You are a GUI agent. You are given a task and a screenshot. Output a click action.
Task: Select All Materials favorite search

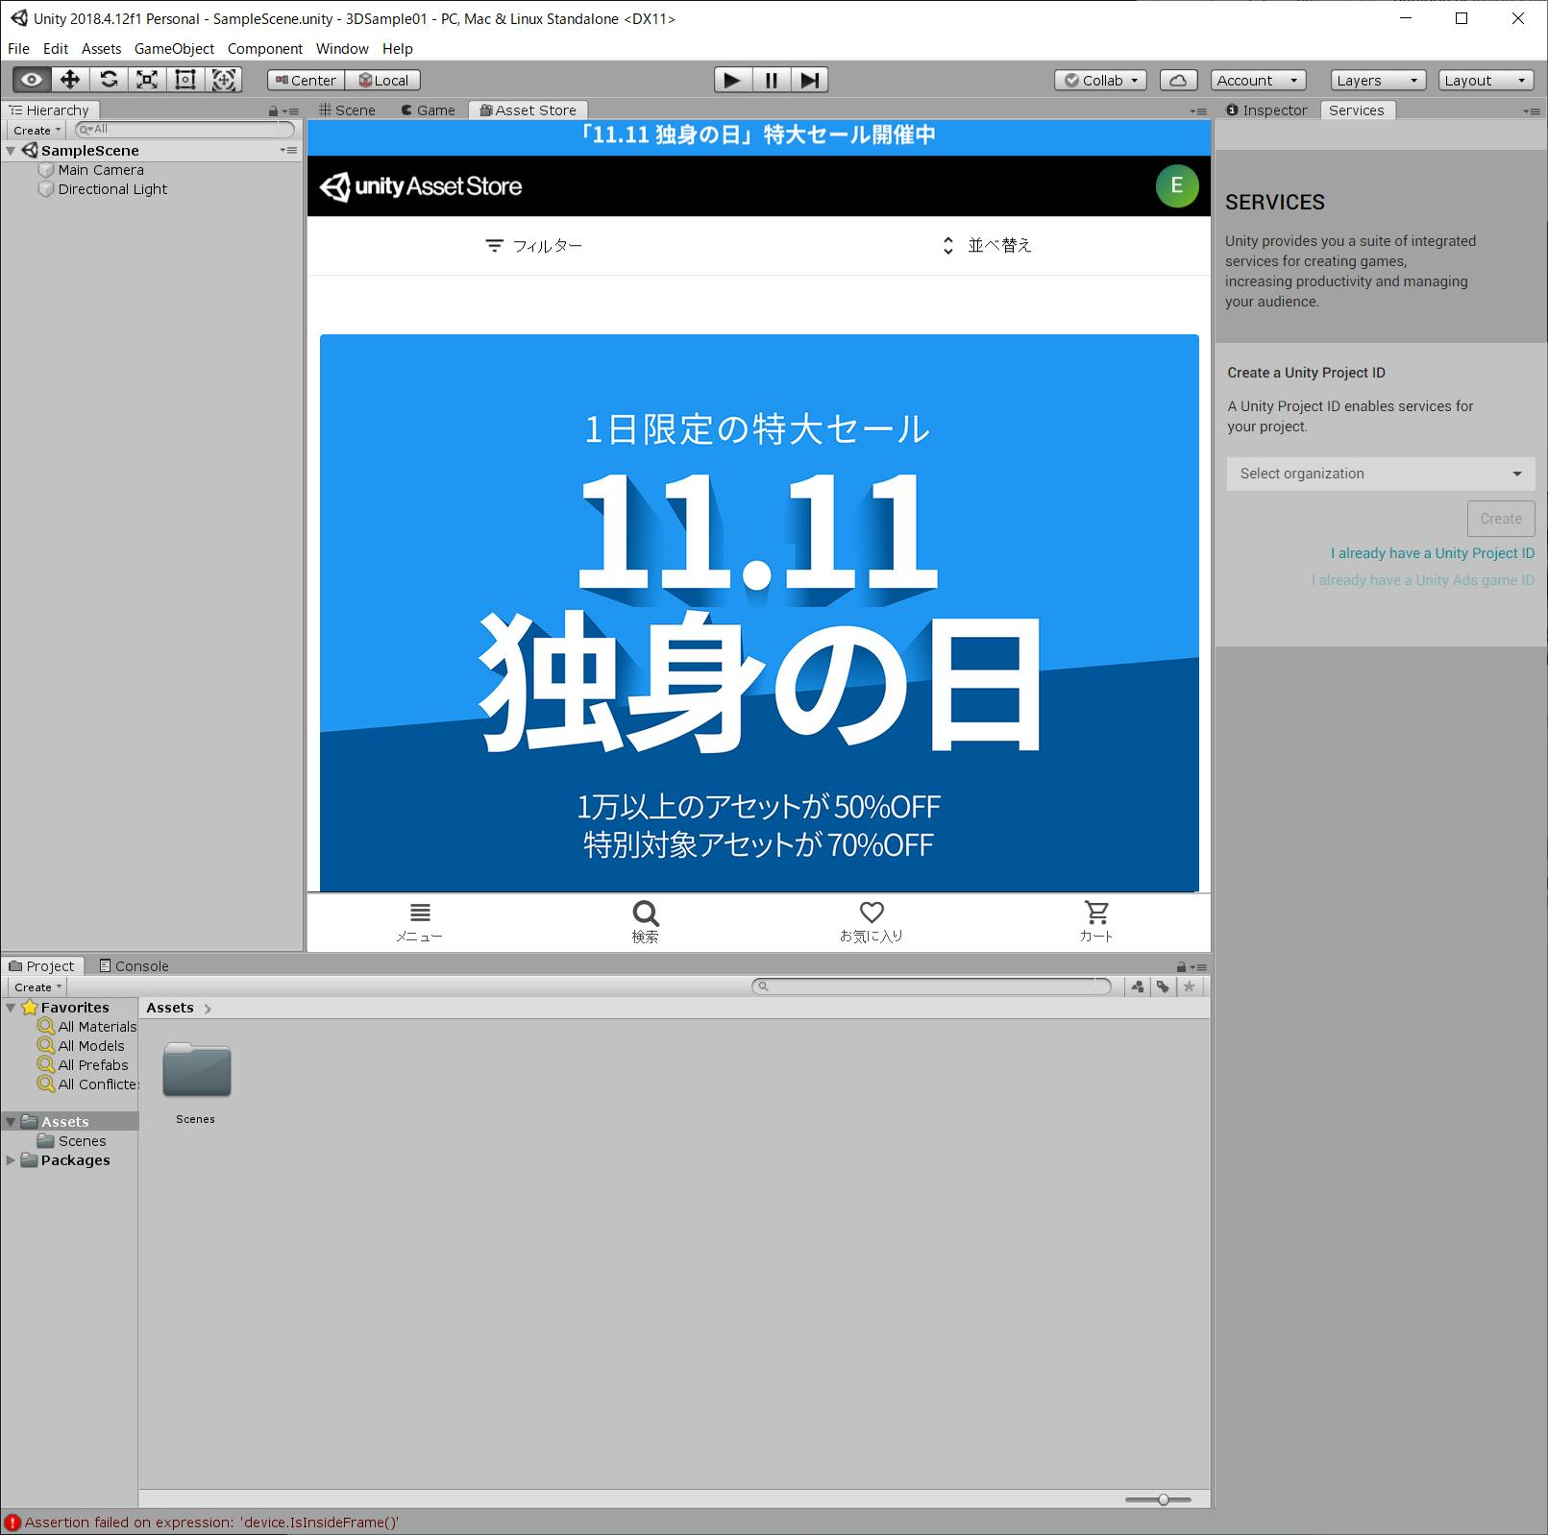pos(87,1027)
